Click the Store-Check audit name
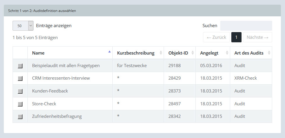The image size is (285, 138). pos(44,104)
